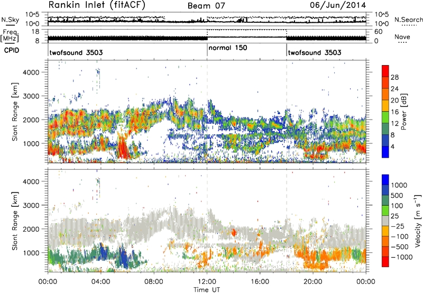The width and height of the screenshot is (423, 293).
Task: Select the 1000 tick in velocity panel range axis
Action: 31,253
